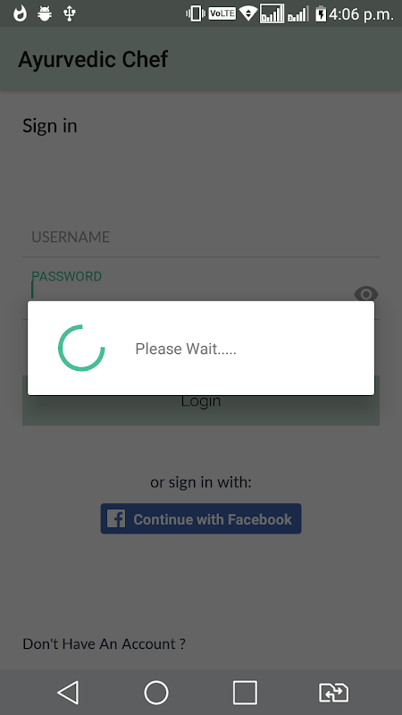
Task: Tap the VoLTE indicator icon
Action: (222, 13)
